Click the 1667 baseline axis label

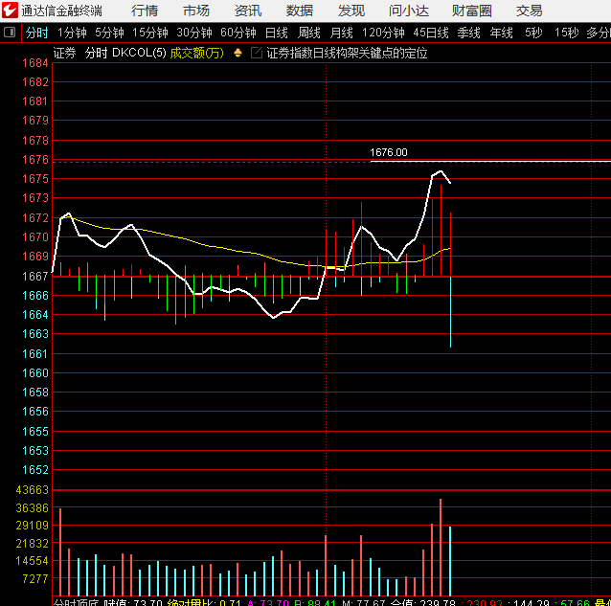tap(35, 276)
